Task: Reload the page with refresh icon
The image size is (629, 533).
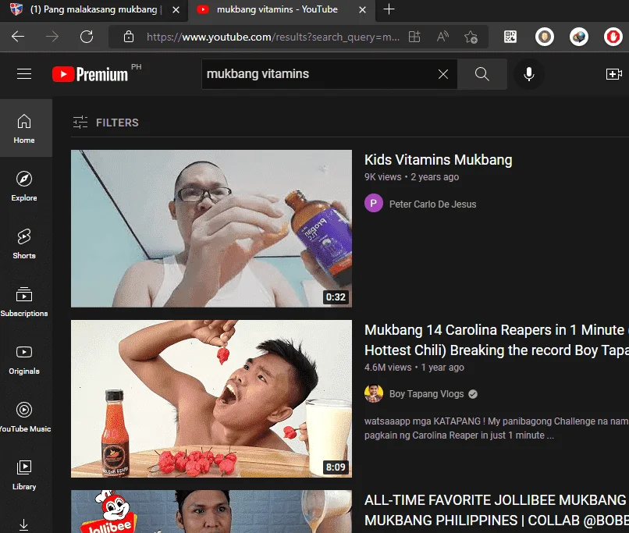Action: [87, 37]
